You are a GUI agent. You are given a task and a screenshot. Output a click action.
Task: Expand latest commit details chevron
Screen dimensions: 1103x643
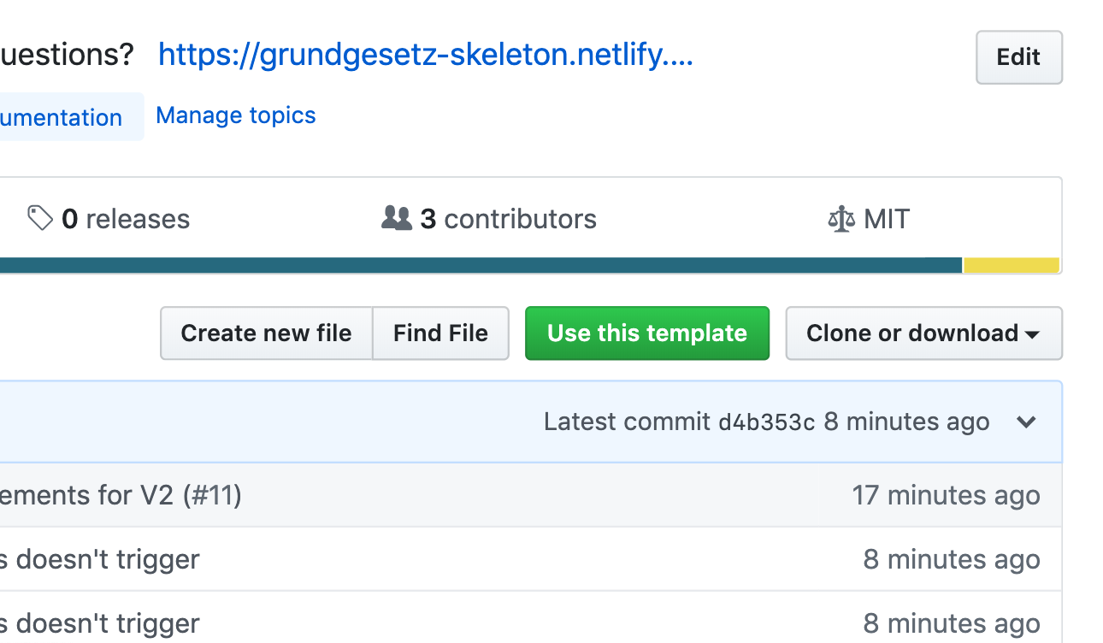tap(1026, 422)
